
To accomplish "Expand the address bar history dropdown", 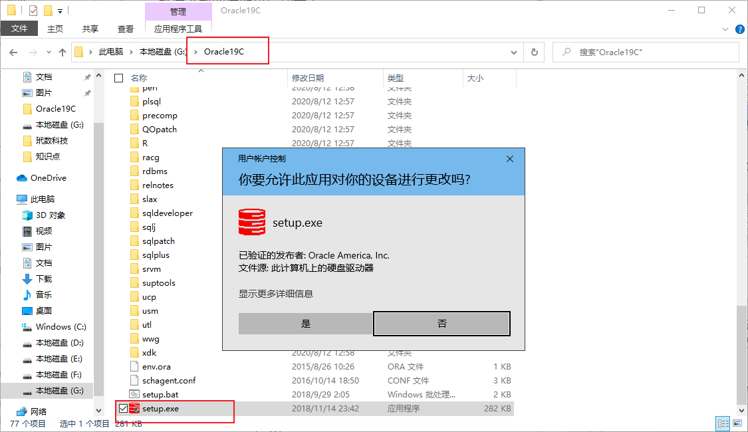I will pos(514,53).
